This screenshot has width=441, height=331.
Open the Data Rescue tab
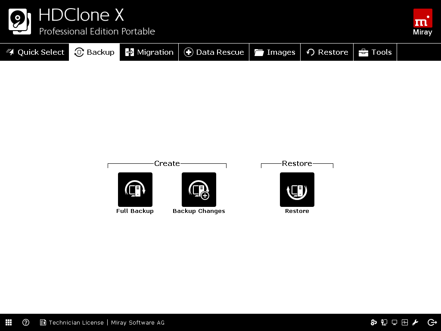[x=214, y=52]
